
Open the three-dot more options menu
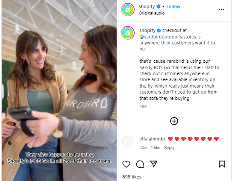221,10
